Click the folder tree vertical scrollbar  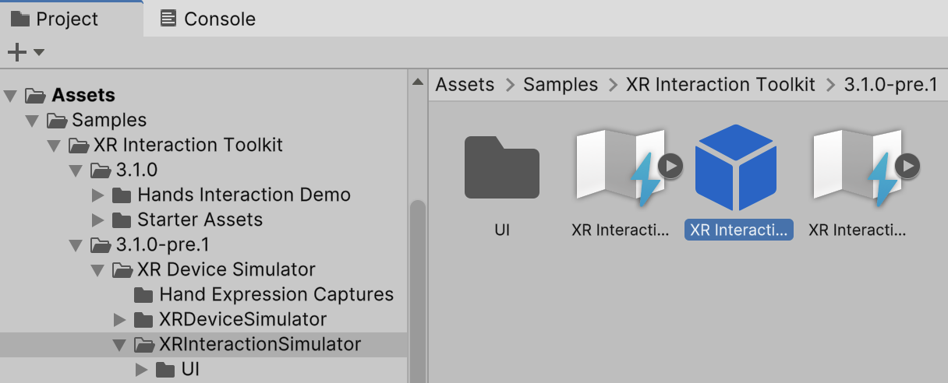point(418,288)
